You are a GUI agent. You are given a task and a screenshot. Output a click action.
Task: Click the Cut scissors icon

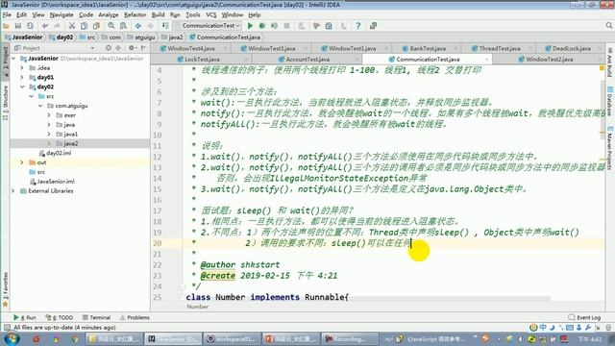pos(72,26)
